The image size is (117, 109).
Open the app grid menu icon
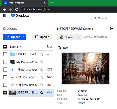(x=5, y=16)
